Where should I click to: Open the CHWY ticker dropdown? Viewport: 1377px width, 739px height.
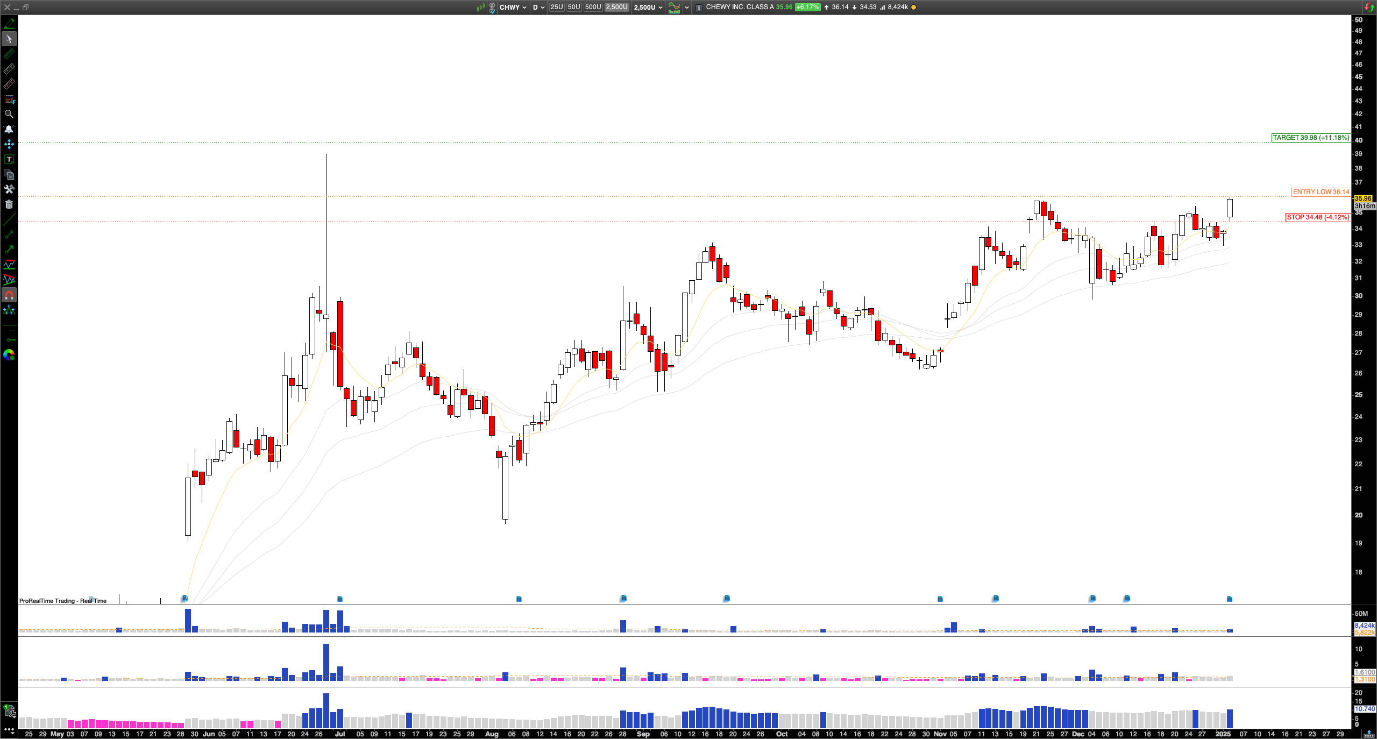click(513, 7)
